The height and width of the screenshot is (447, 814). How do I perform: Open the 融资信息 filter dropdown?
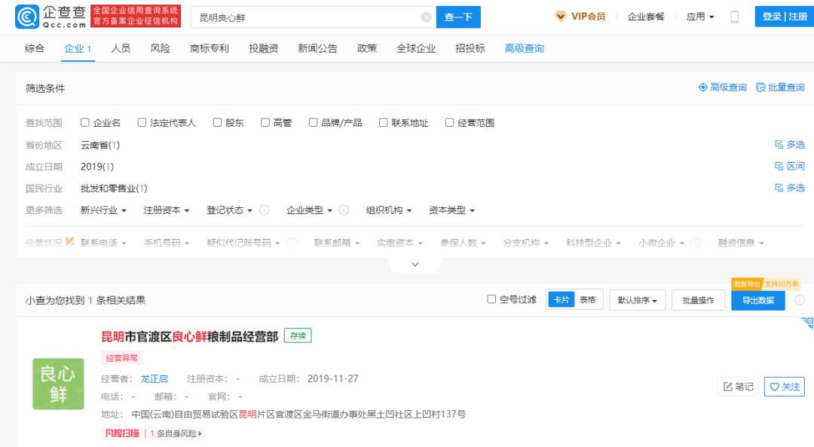[741, 243]
